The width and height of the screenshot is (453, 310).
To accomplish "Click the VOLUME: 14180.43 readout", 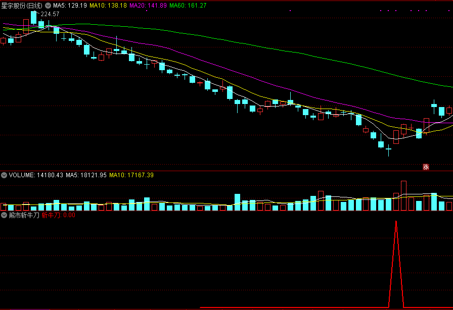I will click(x=36, y=175).
